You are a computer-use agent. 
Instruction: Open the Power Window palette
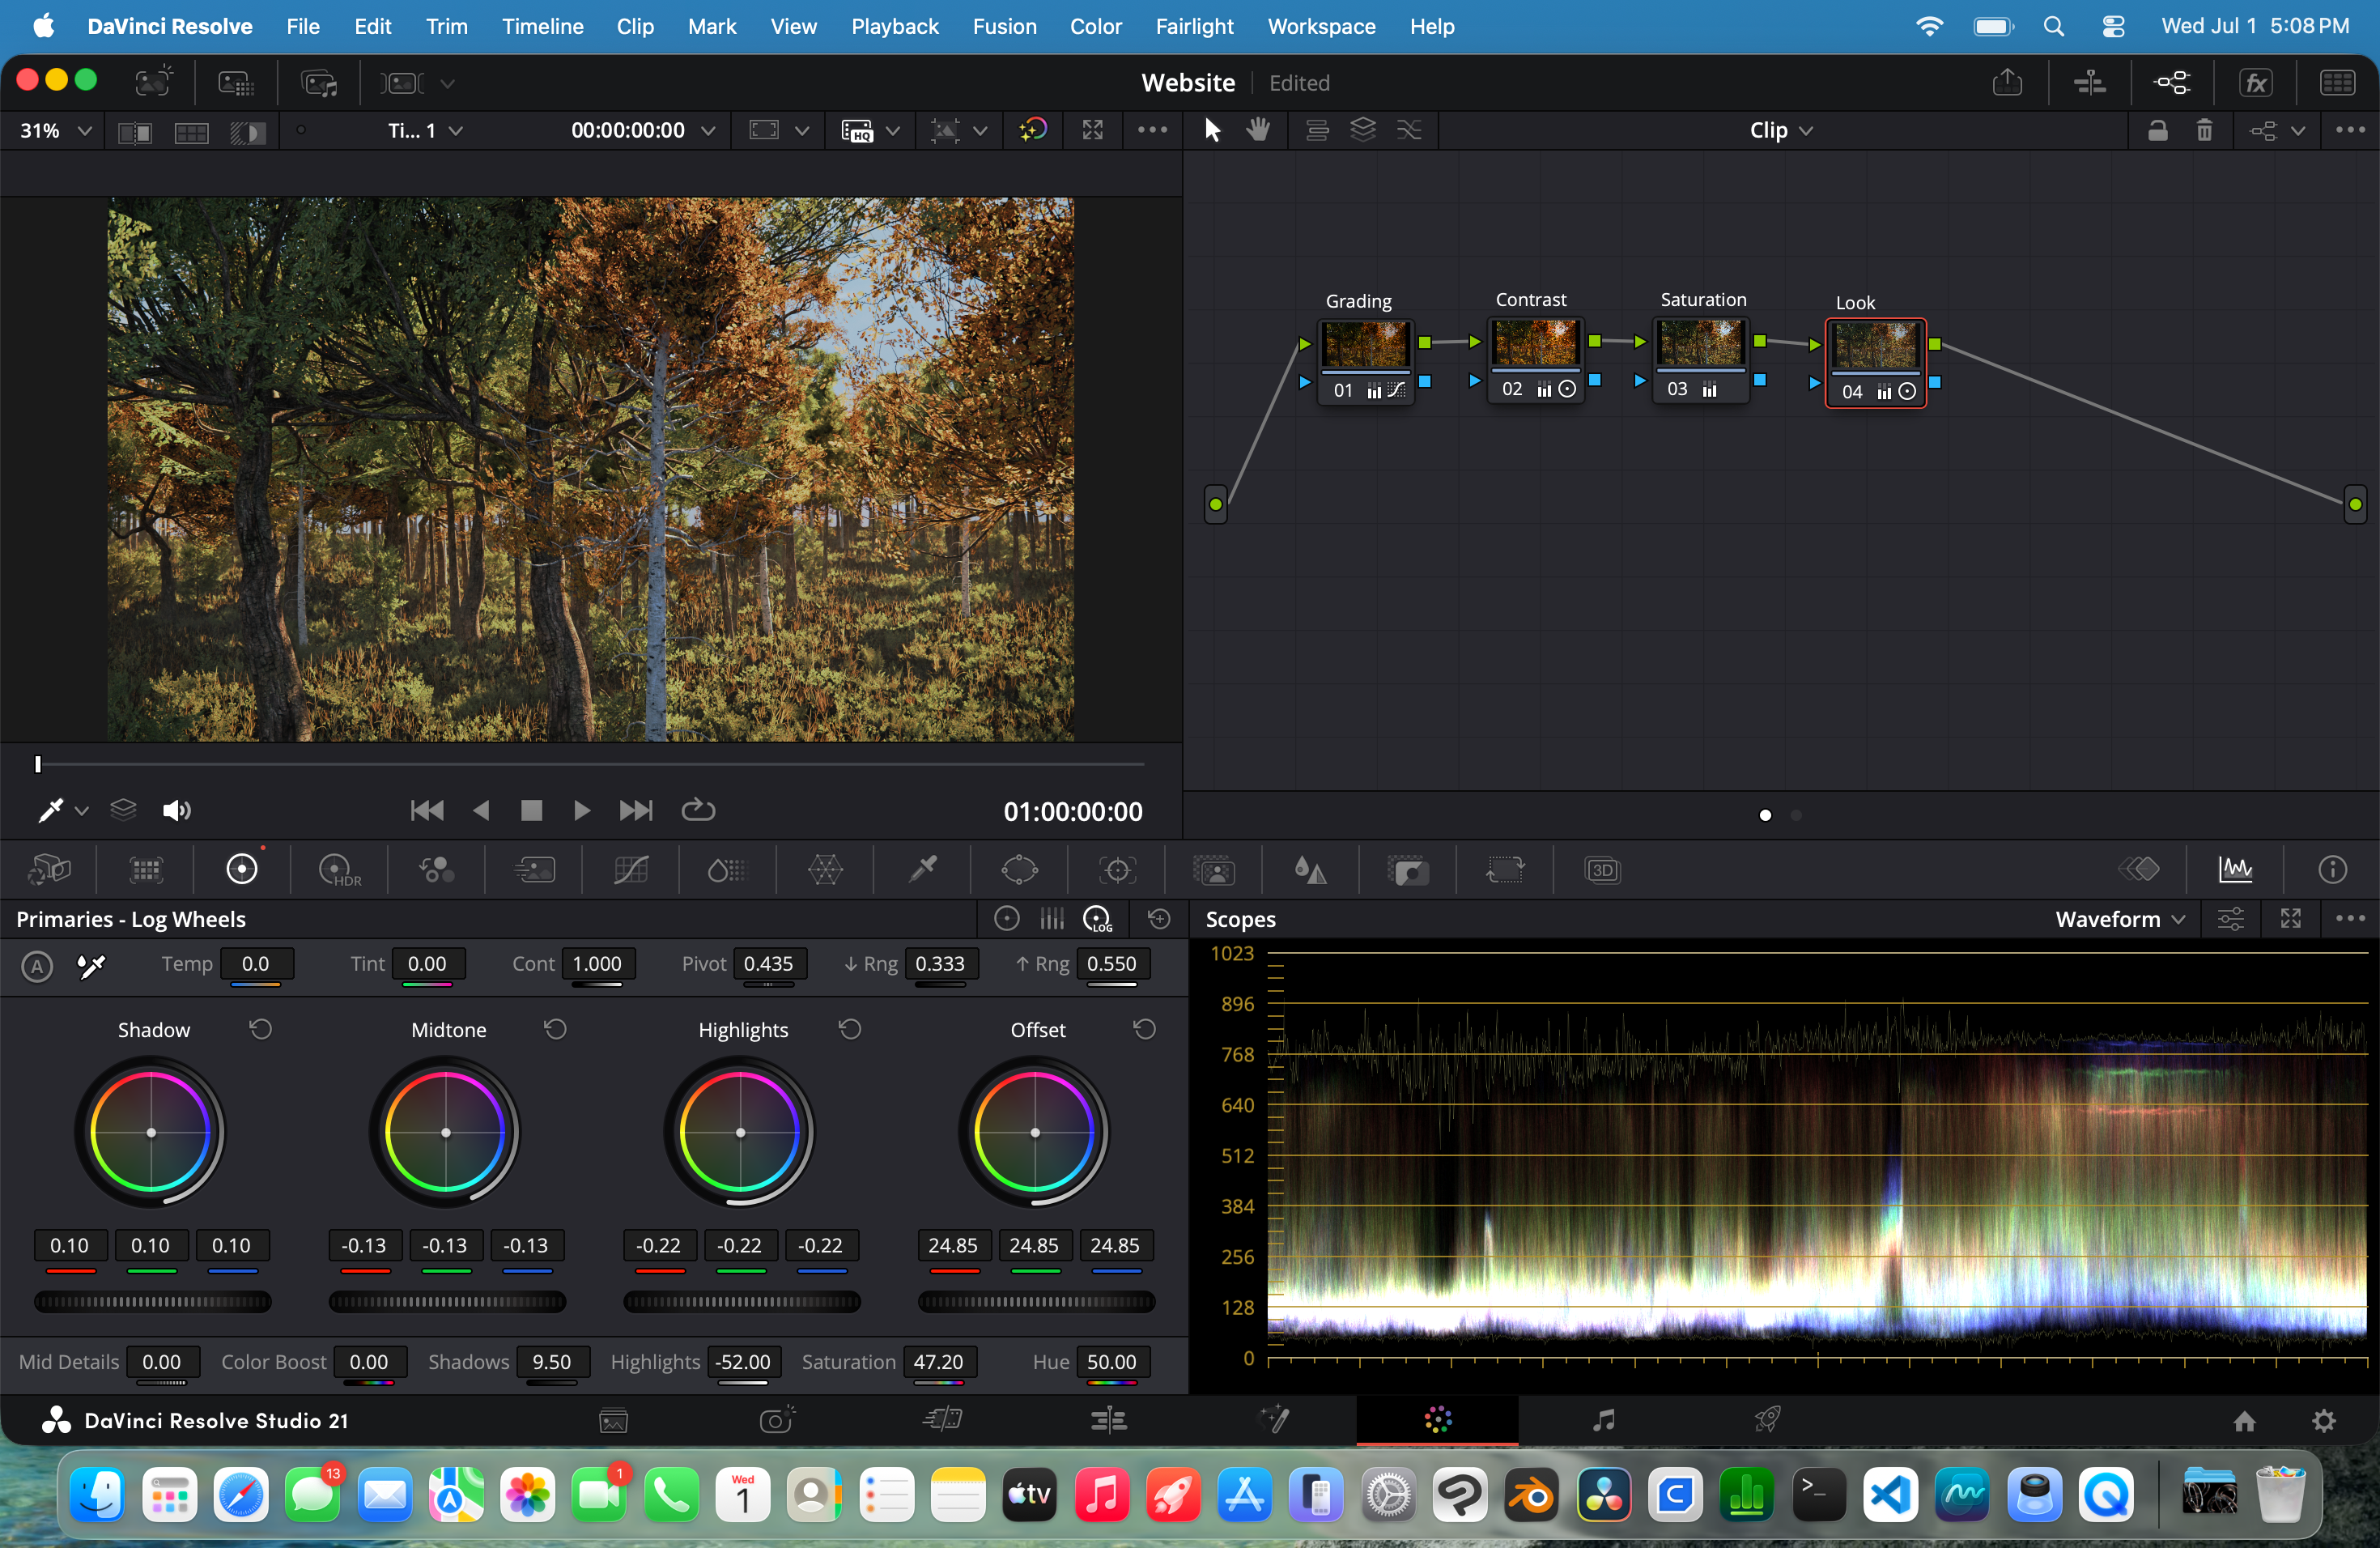click(x=1019, y=870)
